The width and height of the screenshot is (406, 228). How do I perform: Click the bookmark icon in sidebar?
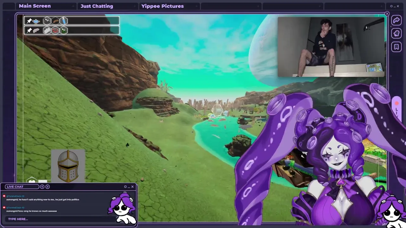(396, 47)
